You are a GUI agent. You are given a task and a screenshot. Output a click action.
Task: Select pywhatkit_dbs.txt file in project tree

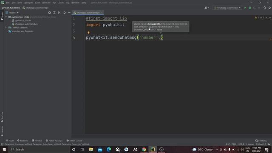coord(21,20)
